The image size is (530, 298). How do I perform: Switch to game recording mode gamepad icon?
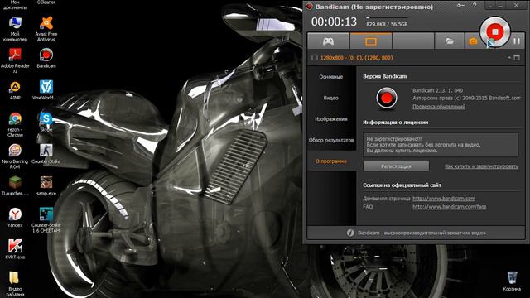click(x=328, y=41)
